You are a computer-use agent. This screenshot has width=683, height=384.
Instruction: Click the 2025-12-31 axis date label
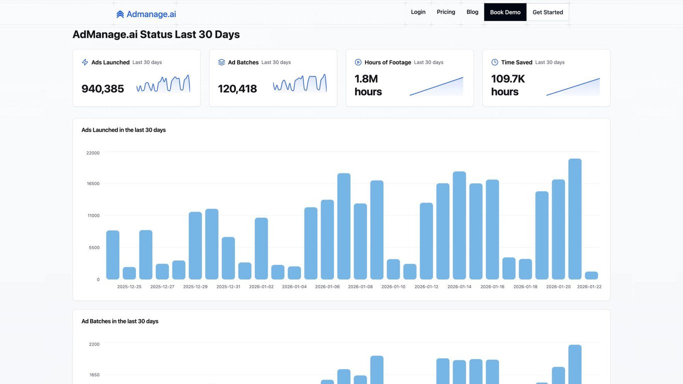228,287
